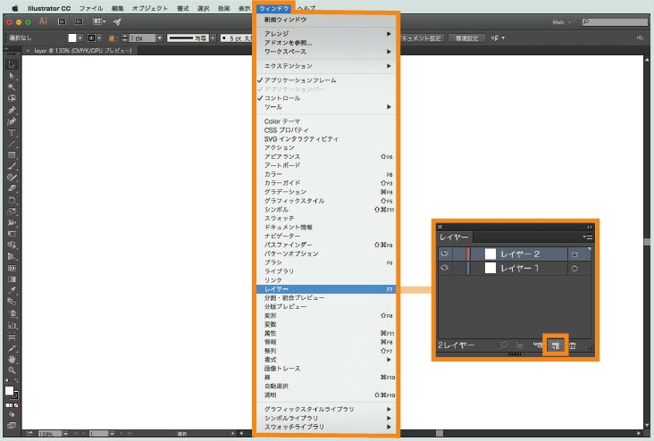Click the 環境設定 button
The image size is (654, 441).
pyautogui.click(x=466, y=37)
